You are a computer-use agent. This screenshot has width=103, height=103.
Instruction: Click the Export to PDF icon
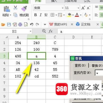tap(15, 24)
